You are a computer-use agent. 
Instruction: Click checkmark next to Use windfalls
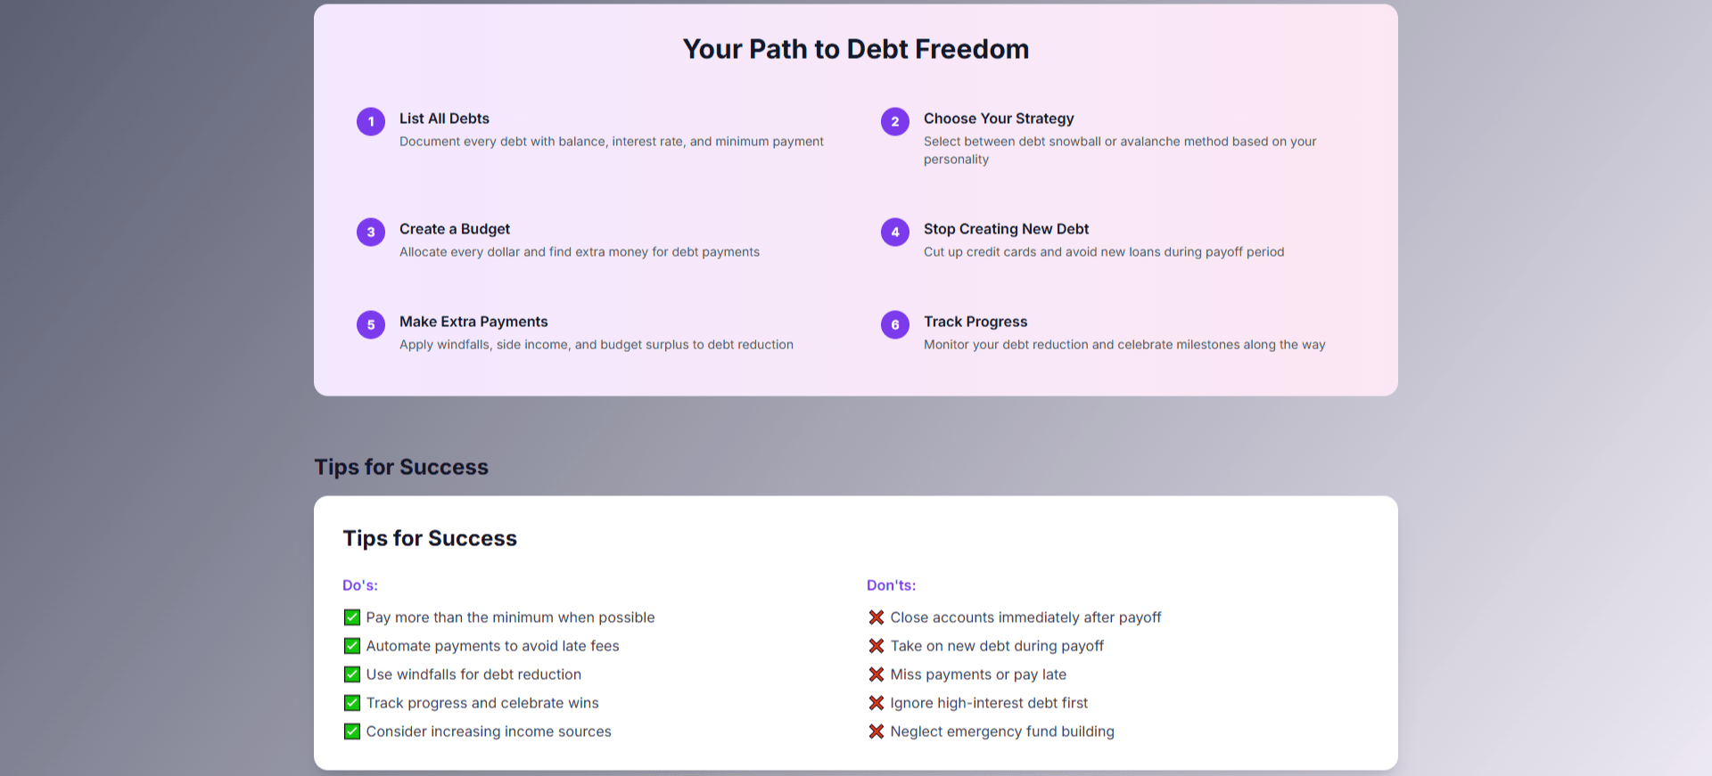tap(352, 674)
